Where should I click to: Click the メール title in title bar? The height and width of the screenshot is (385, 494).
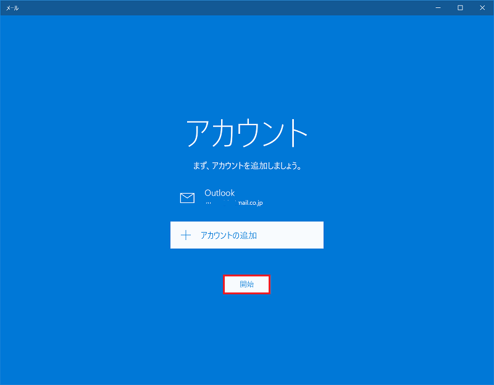(x=12, y=8)
